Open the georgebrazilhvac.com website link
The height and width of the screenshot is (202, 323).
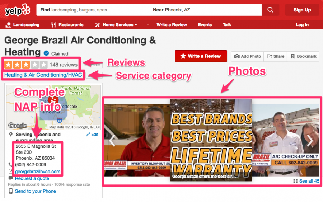click(x=37, y=172)
